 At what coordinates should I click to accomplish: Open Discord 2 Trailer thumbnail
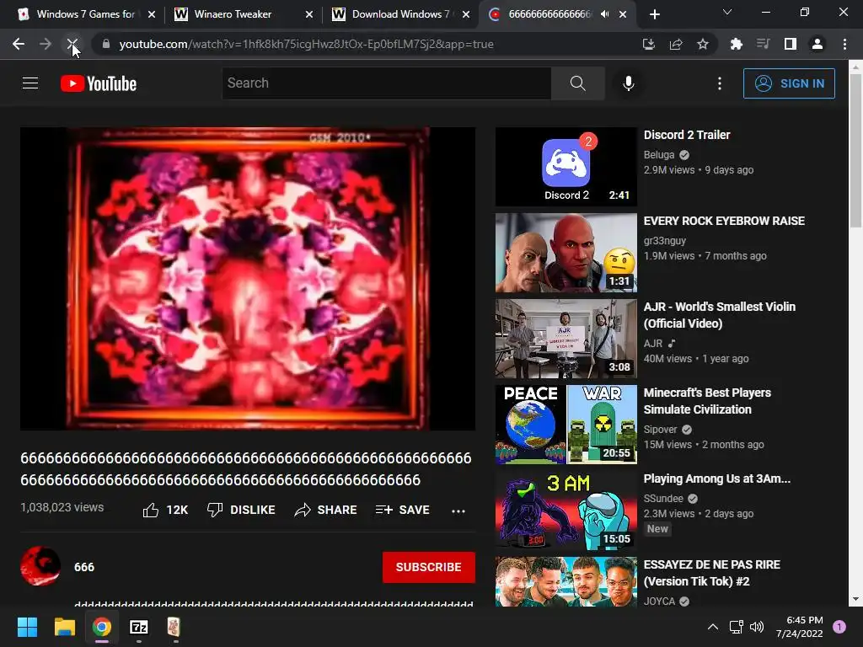click(566, 167)
